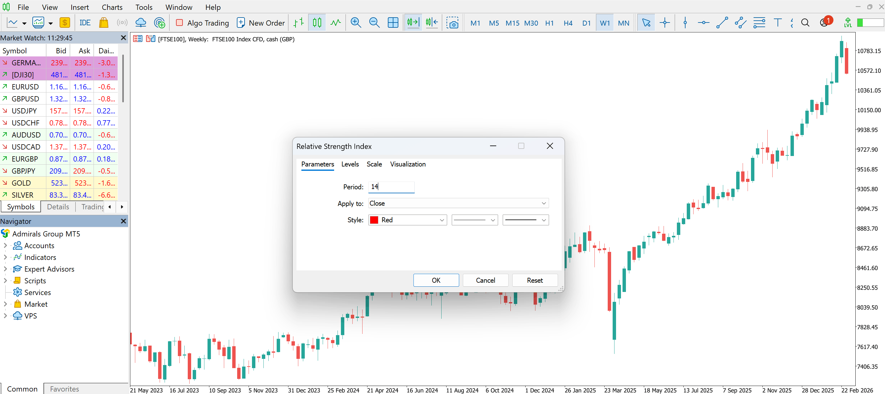
Task: Toggle chart auto scroll to end
Action: pos(413,23)
